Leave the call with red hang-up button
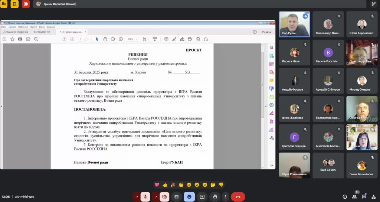 click(238, 196)
